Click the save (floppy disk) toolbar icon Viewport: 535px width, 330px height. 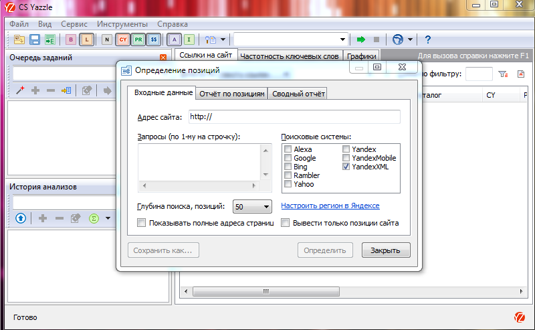point(34,39)
